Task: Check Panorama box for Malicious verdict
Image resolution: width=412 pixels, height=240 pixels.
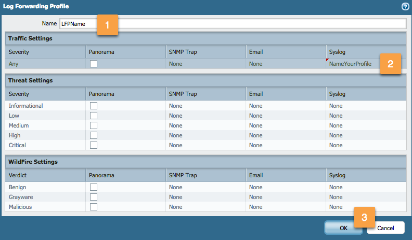Action: (x=94, y=207)
